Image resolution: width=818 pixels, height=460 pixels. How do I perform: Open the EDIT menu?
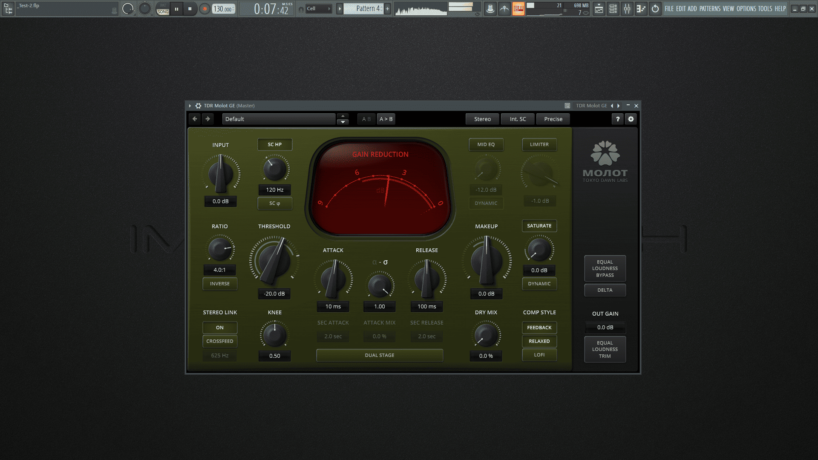tap(681, 9)
